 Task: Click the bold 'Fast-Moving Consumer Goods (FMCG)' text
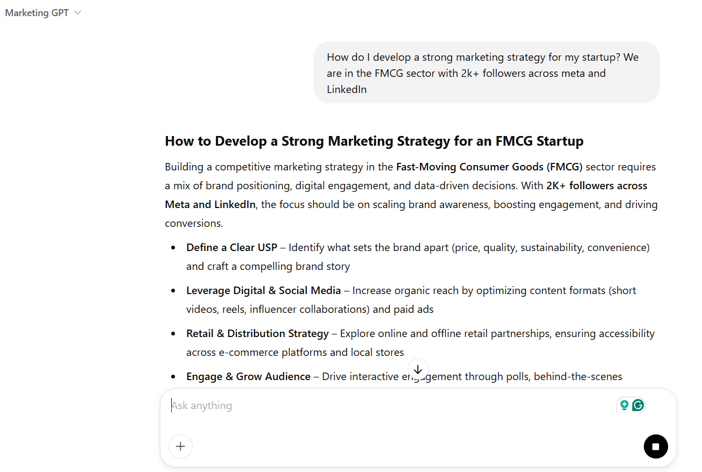[x=489, y=167]
